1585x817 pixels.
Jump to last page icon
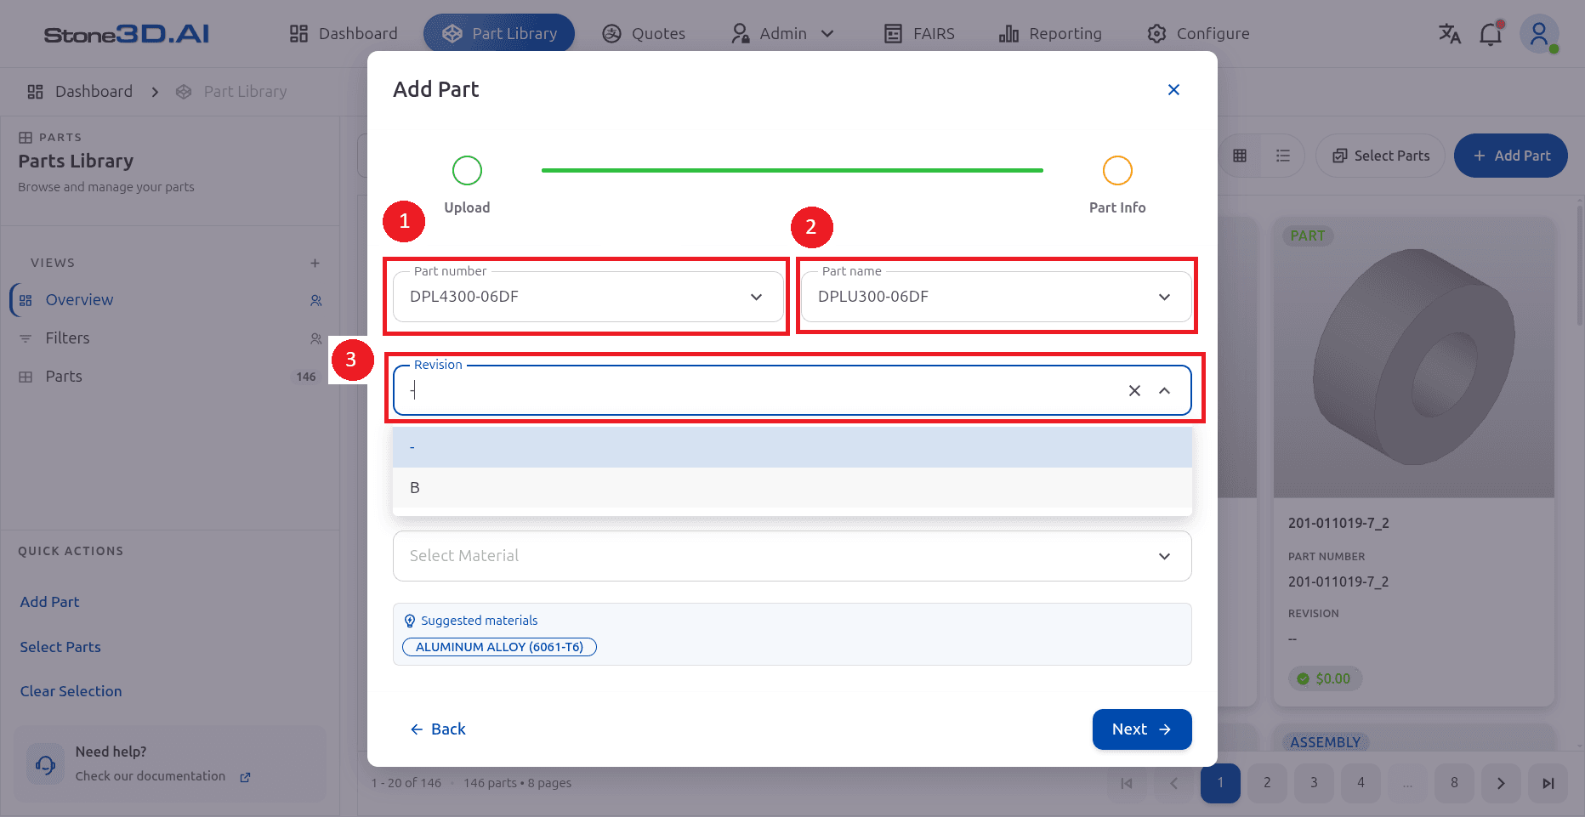1548,783
